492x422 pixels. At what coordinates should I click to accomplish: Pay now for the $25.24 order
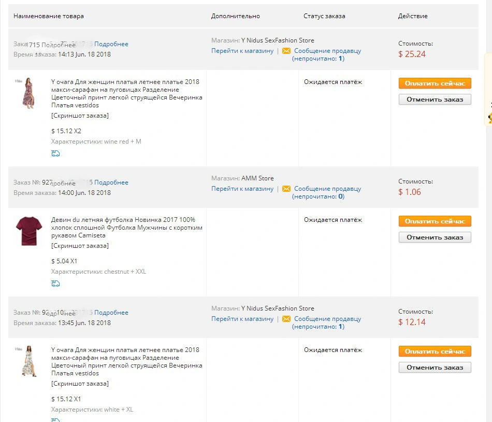[435, 83]
